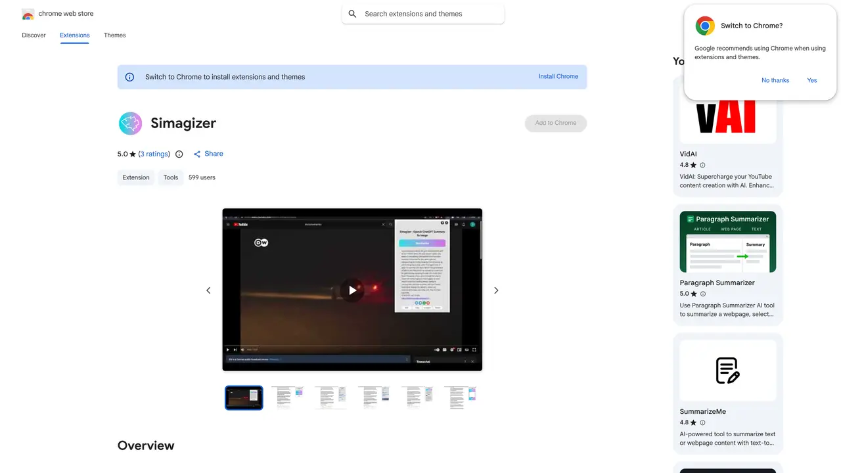Image resolution: width=841 pixels, height=473 pixels.
Task: Open the Discover tab
Action: click(34, 35)
